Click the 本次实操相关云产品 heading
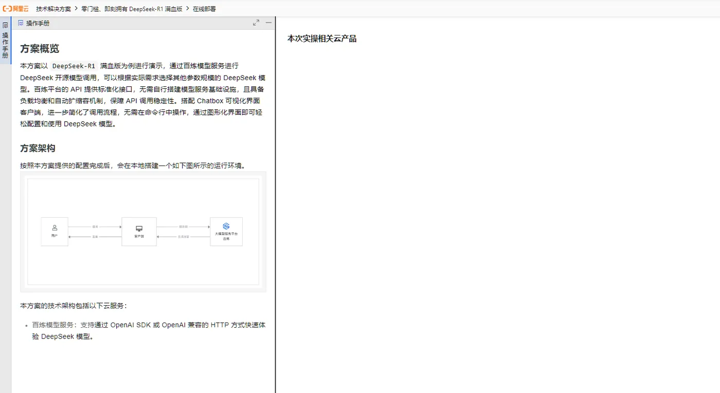The width and height of the screenshot is (720, 393). 322,39
